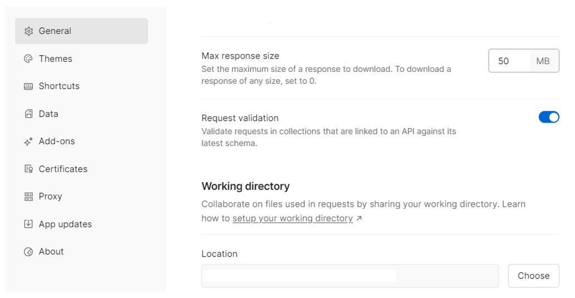Click the Request validation label
Viewport: 575px width, 298px height.
point(240,118)
